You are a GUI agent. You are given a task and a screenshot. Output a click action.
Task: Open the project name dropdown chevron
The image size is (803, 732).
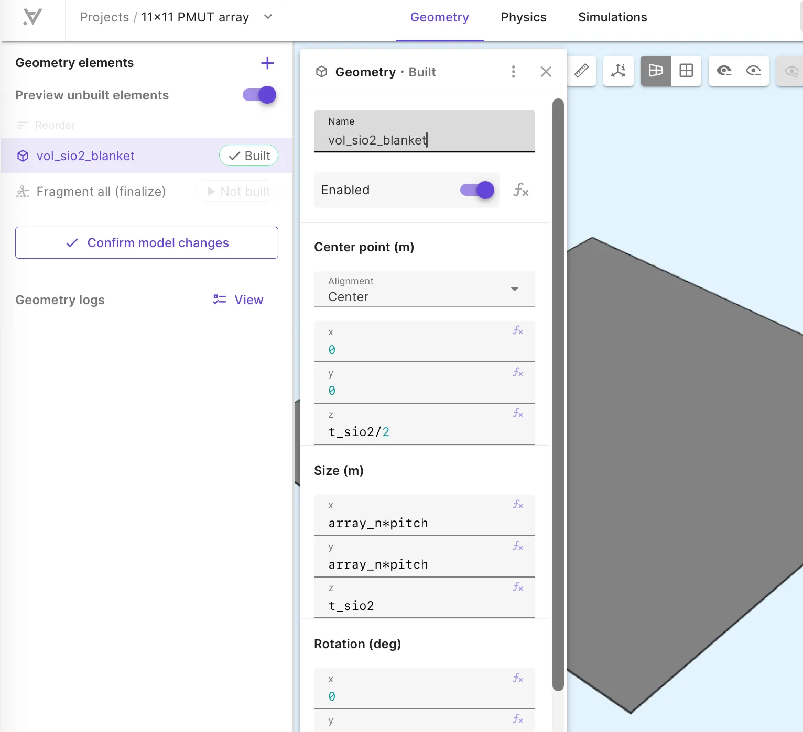[x=268, y=17]
